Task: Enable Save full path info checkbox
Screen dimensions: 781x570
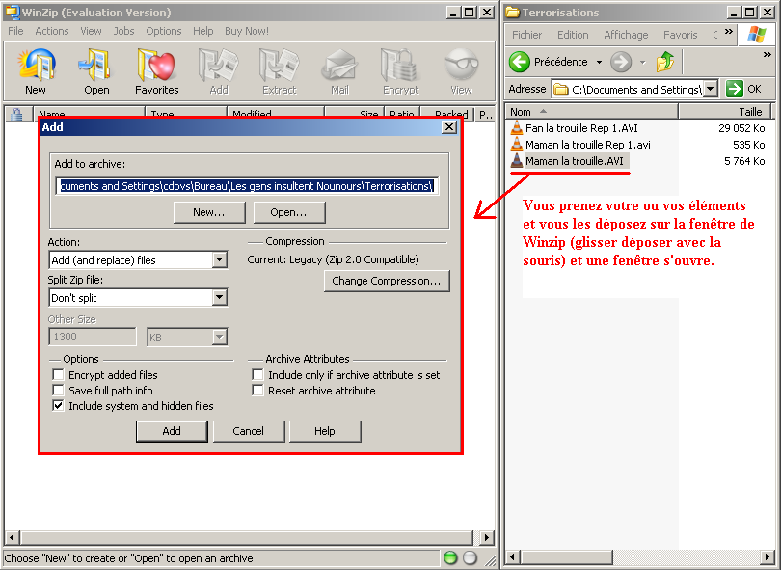Action: coord(58,391)
